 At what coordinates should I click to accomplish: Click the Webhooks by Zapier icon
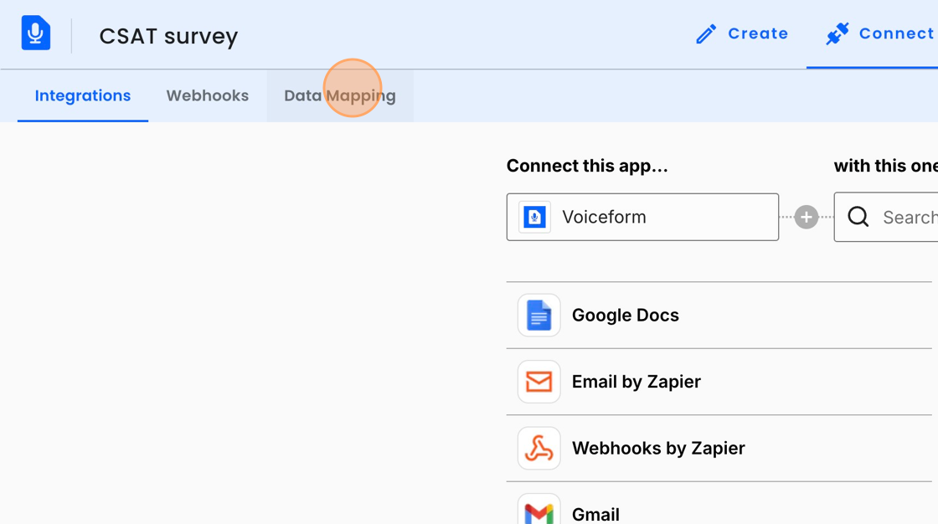539,448
